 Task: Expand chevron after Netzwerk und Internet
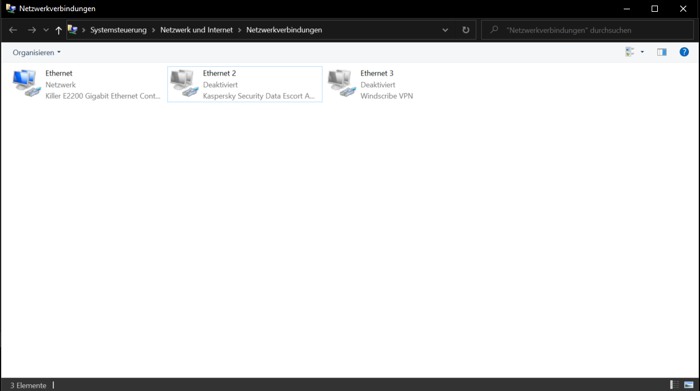coord(240,30)
